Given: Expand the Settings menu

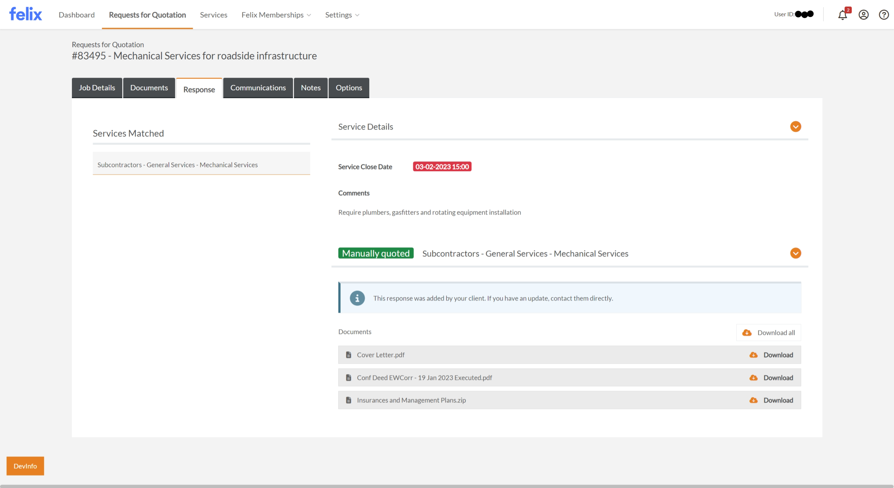Looking at the screenshot, I should tap(342, 15).
